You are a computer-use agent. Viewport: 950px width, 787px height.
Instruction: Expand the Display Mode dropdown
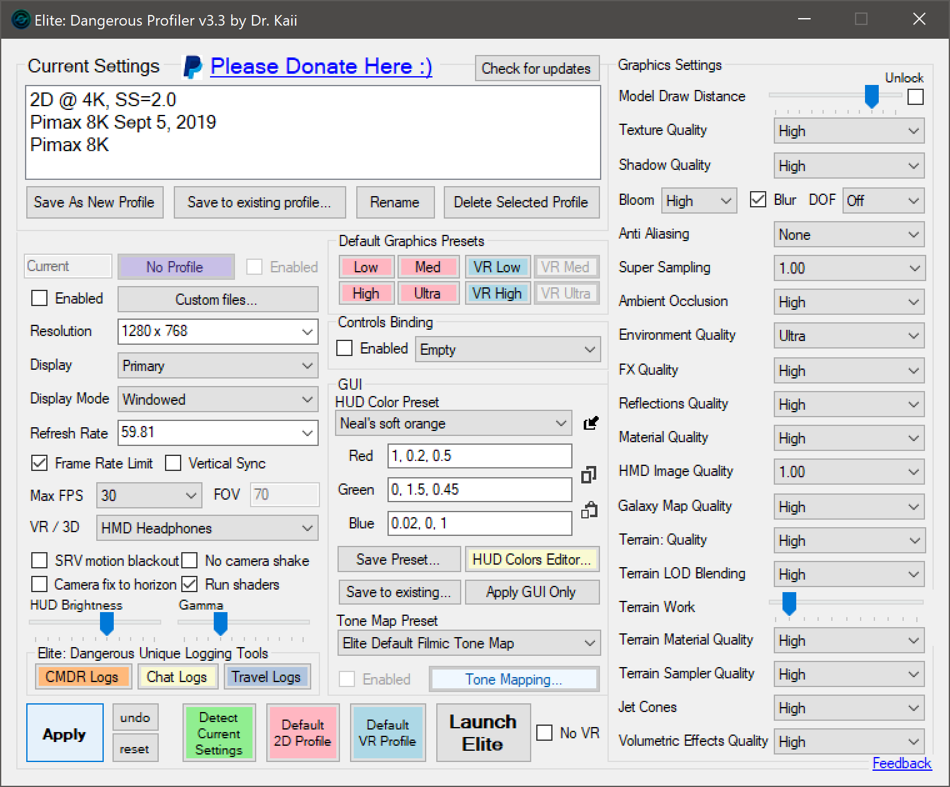pos(218,399)
